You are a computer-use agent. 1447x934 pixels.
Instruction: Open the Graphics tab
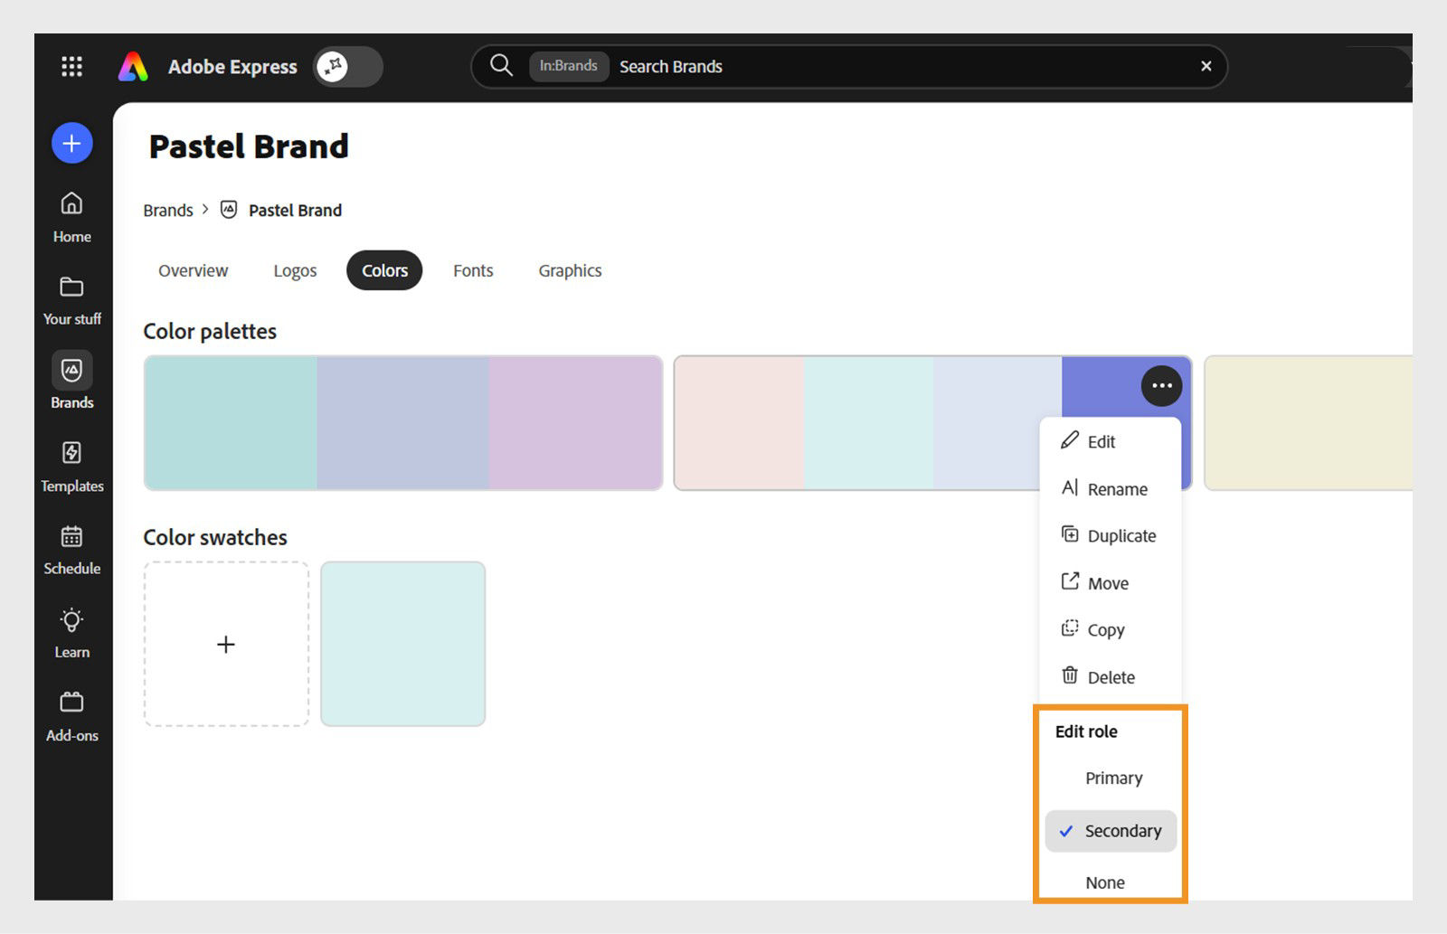569,270
